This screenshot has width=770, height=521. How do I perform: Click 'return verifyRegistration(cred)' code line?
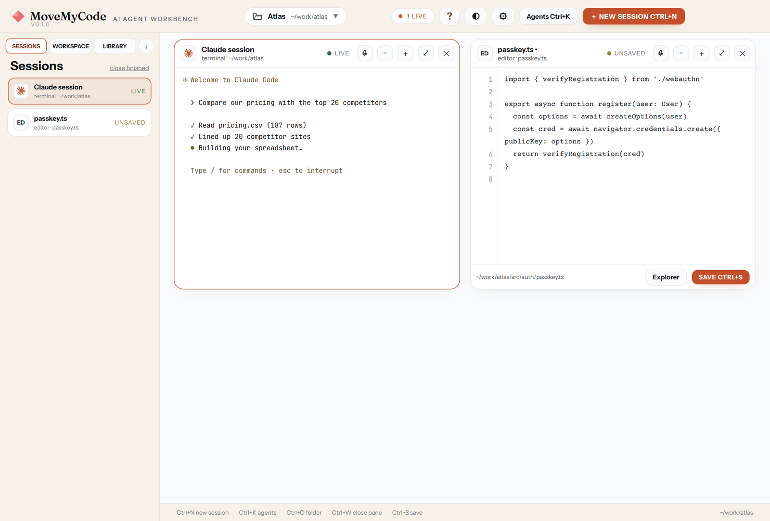coord(578,154)
